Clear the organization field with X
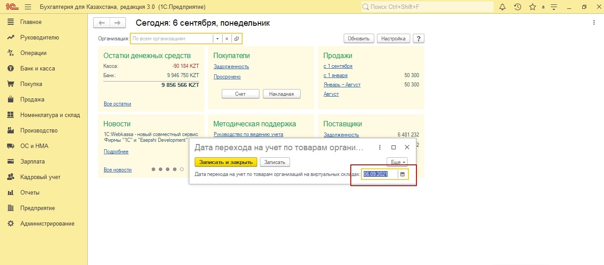Screen dimensions: 604x265 [227, 39]
